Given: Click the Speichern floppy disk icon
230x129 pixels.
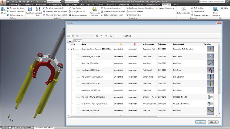Looking at the screenshot, I should (30, 9).
